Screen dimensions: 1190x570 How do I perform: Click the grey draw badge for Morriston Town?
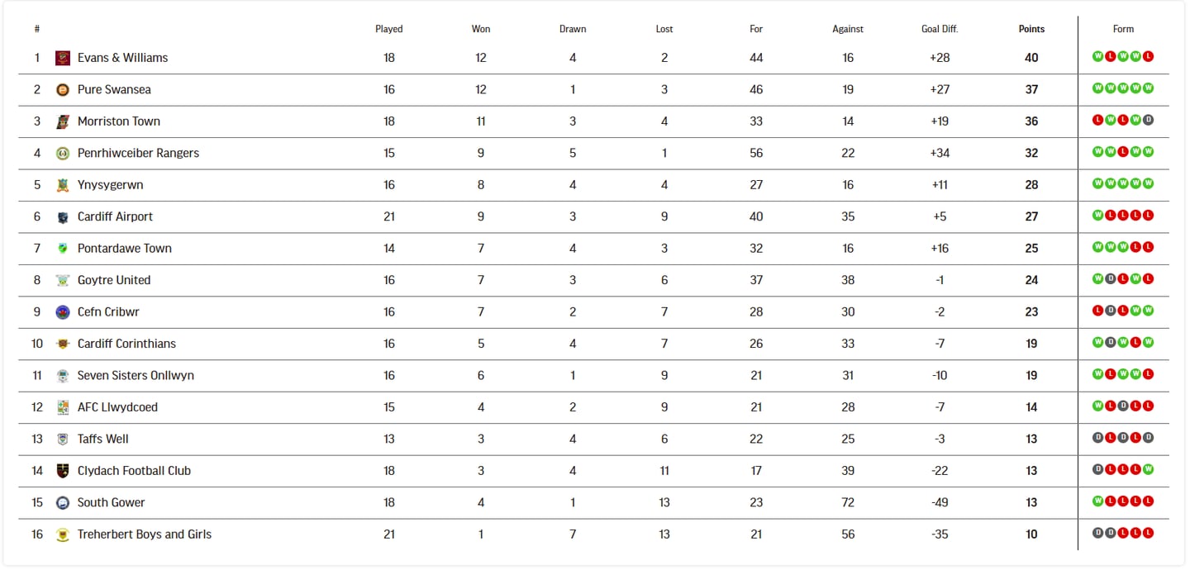[x=1149, y=121]
